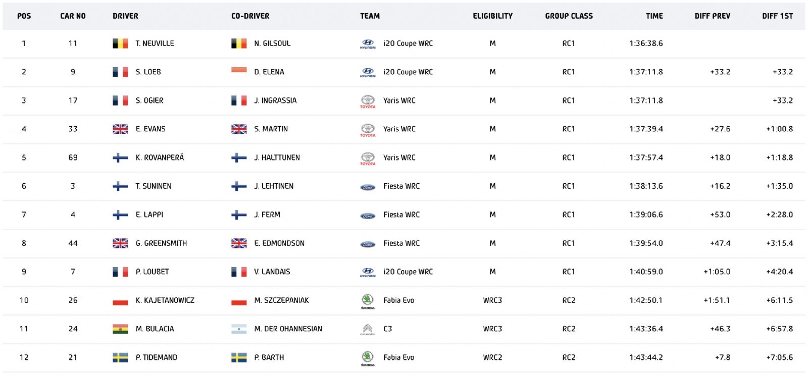
Task: Select driver name S. LOEB
Action: (x=148, y=72)
